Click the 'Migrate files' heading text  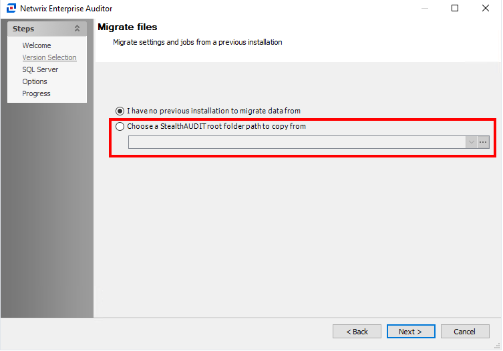[x=128, y=27]
